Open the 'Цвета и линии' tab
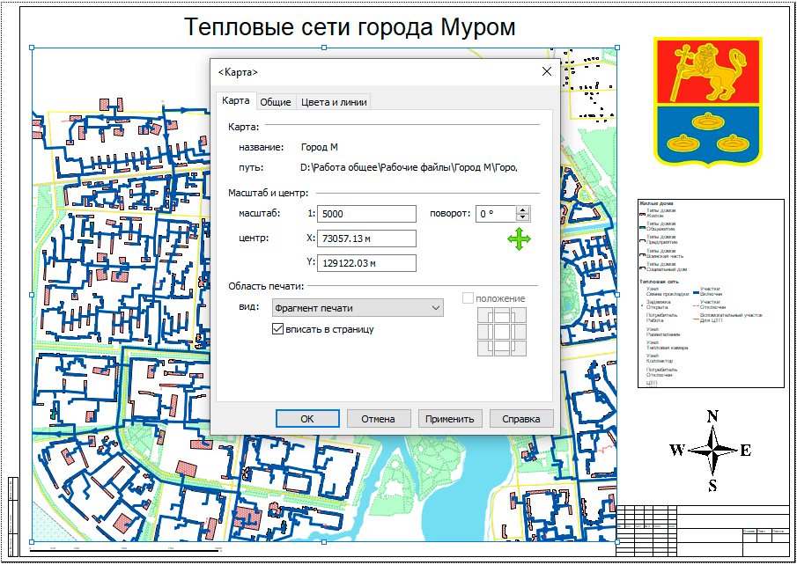This screenshot has height=565, width=797. (334, 102)
